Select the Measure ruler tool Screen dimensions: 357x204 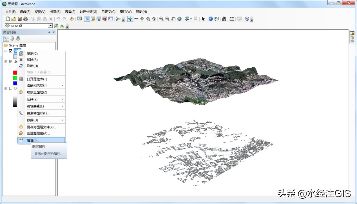click(232, 19)
